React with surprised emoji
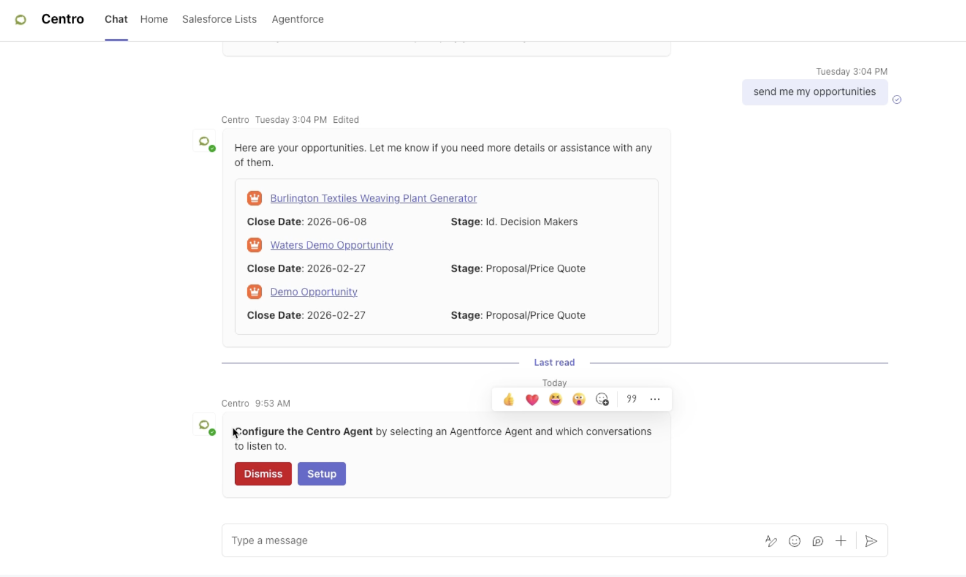 (x=579, y=399)
